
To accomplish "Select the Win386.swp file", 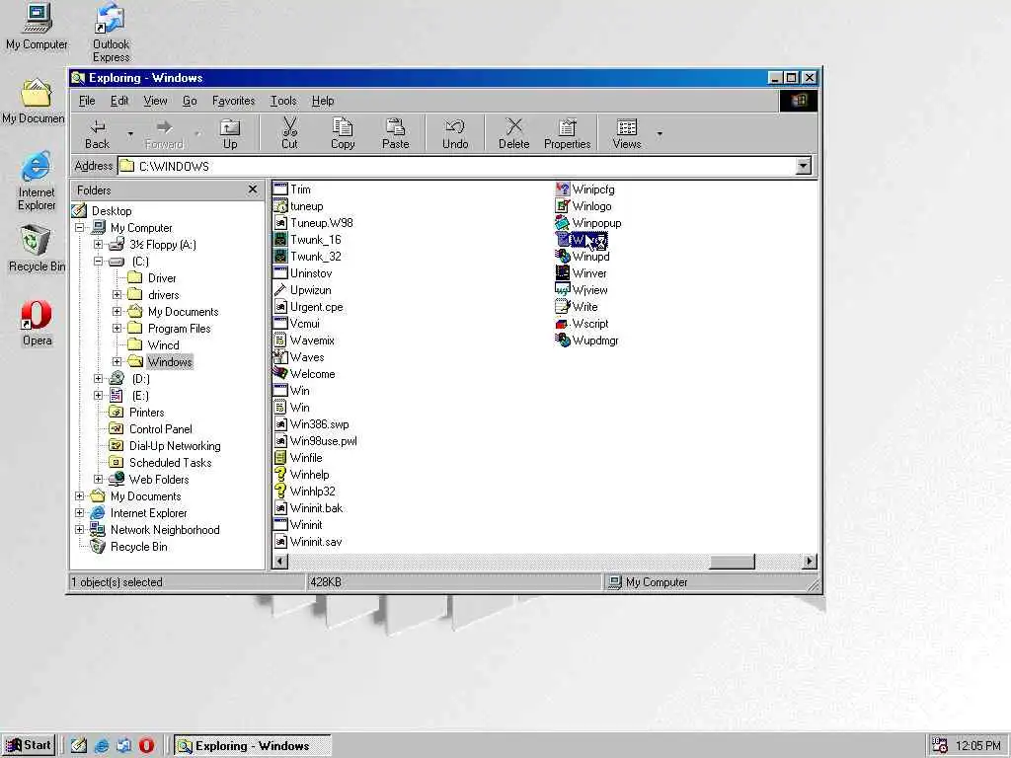I will coord(311,423).
